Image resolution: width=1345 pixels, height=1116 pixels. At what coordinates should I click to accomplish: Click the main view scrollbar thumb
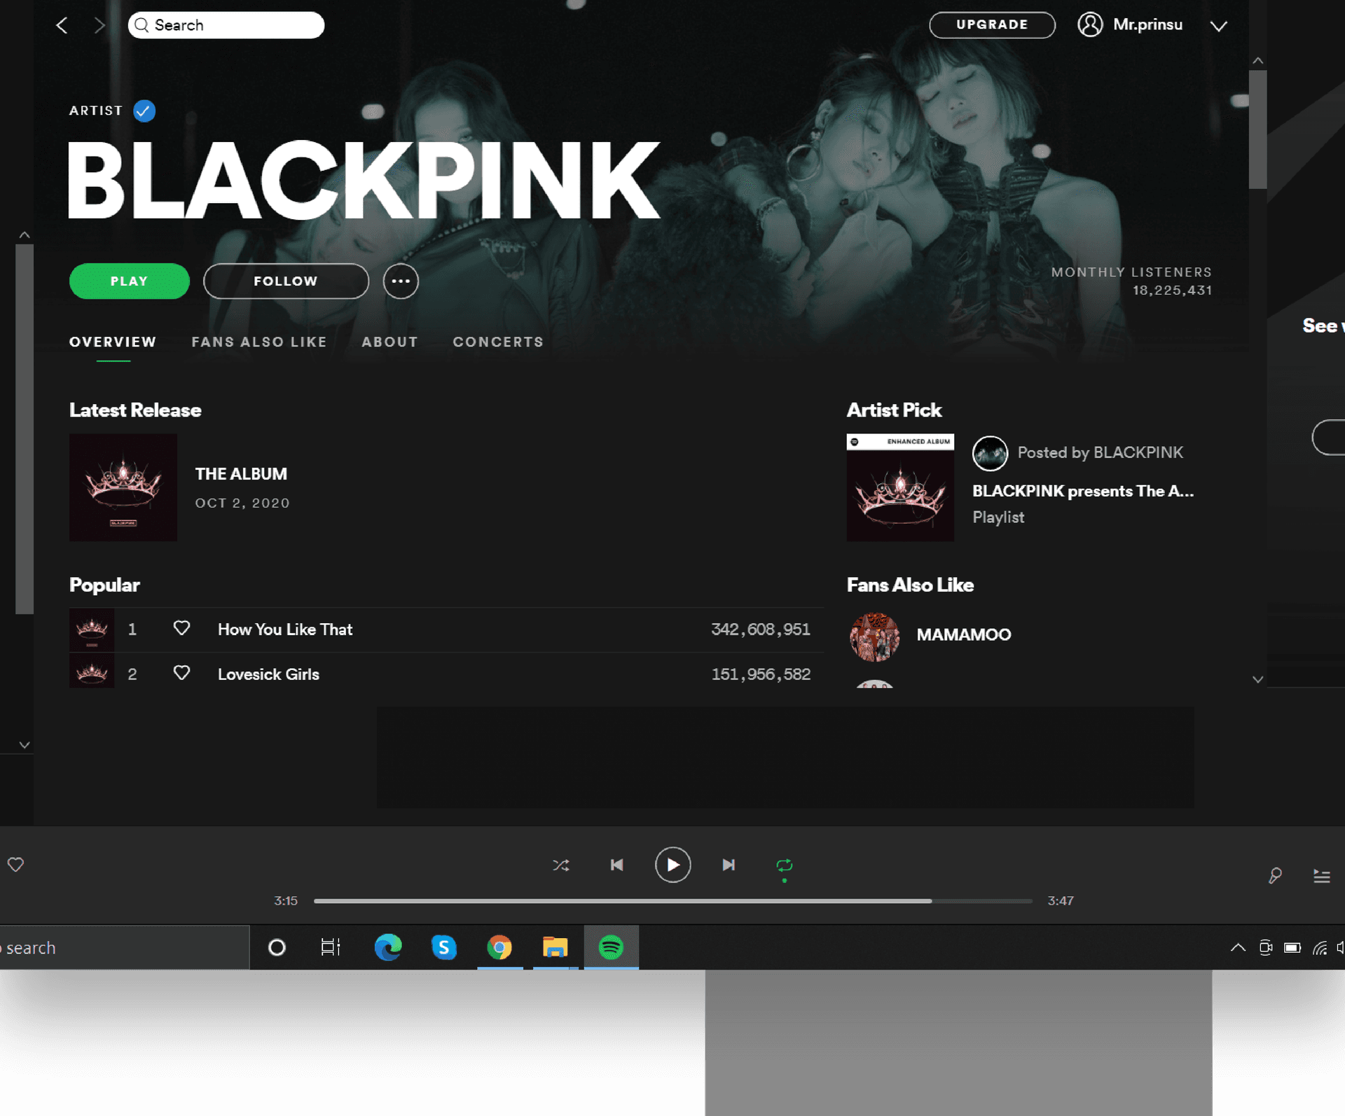[1258, 130]
